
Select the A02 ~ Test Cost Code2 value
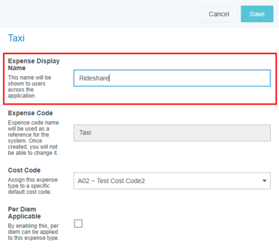click(111, 181)
